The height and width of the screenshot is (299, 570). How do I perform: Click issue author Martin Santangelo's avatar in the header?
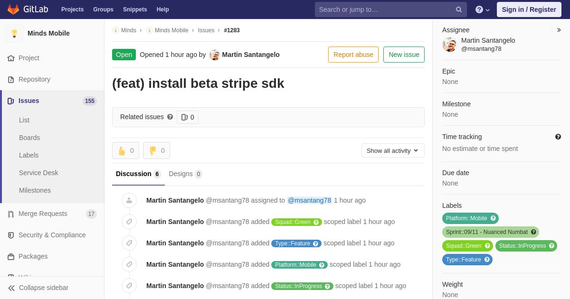pos(215,55)
